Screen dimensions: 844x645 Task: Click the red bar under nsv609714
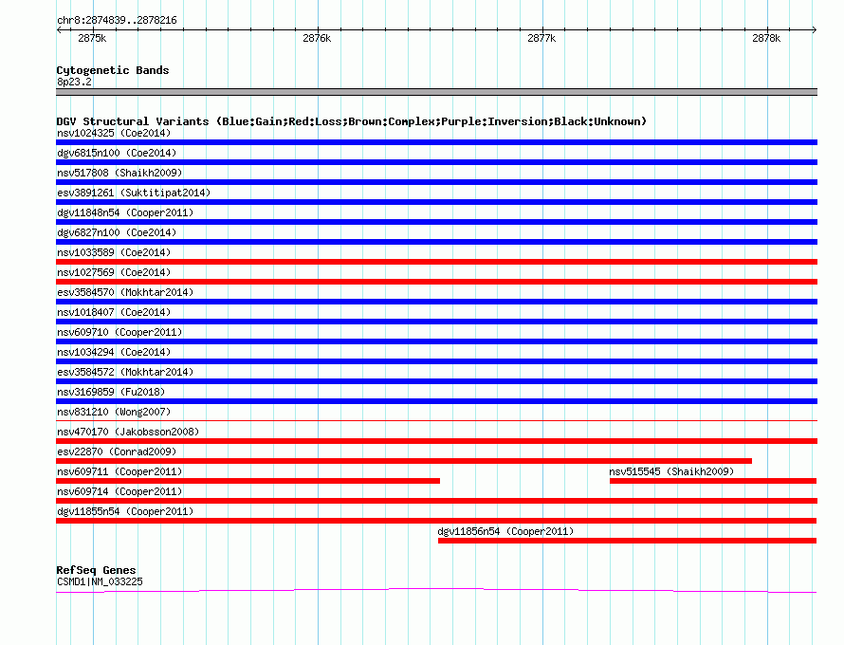click(x=436, y=501)
